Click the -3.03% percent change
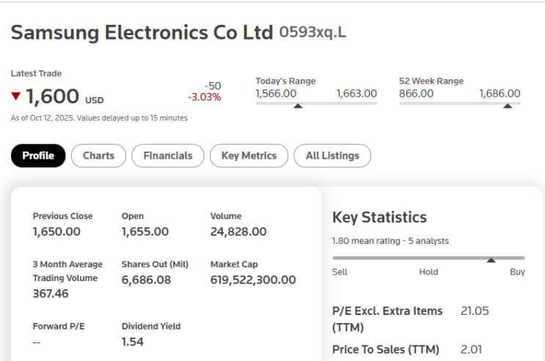545x361 pixels. pos(205,97)
